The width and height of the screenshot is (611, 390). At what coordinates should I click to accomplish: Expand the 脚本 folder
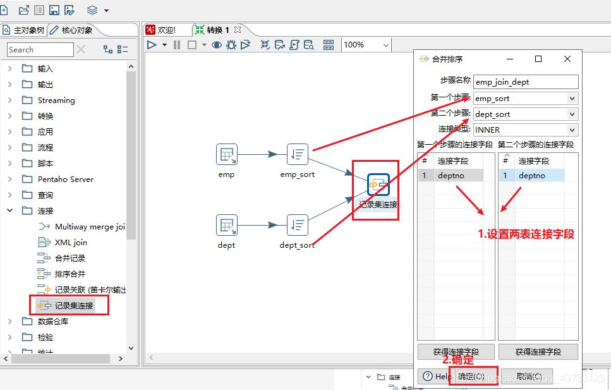pyautogui.click(x=9, y=164)
